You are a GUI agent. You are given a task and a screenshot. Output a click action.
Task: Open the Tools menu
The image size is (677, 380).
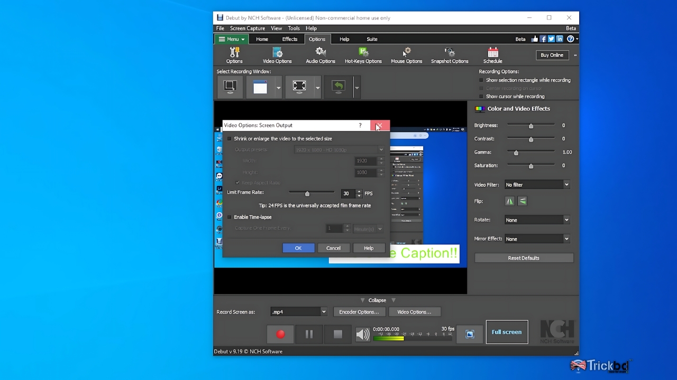[x=294, y=28]
